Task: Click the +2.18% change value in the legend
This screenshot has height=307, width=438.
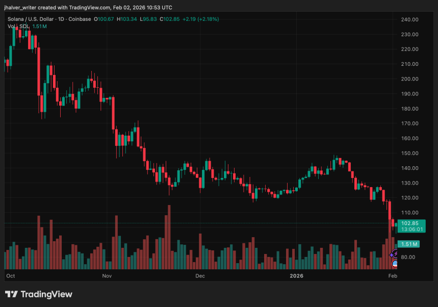Action: [x=208, y=18]
